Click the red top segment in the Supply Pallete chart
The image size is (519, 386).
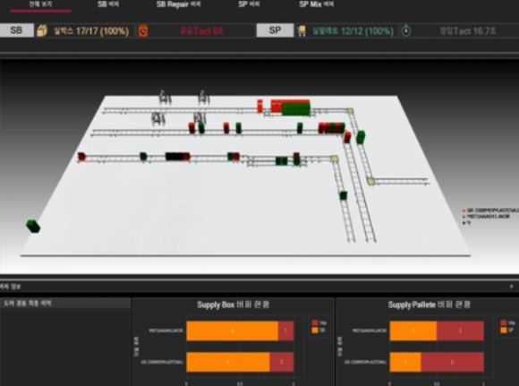460,330
